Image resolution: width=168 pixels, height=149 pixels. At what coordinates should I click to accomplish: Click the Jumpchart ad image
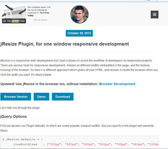point(14,14)
